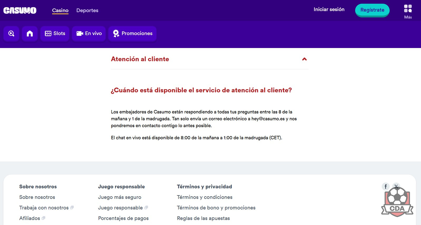421x225 pixels.
Task: Collapse the Atención al cliente section chevron
Action: [304, 59]
